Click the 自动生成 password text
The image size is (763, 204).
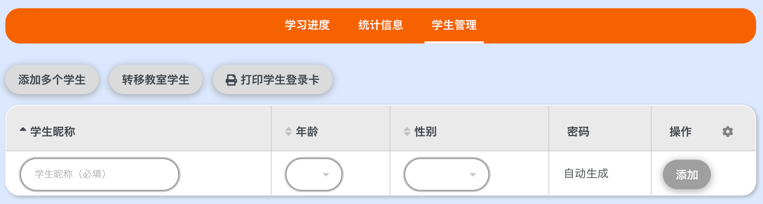[x=586, y=174]
